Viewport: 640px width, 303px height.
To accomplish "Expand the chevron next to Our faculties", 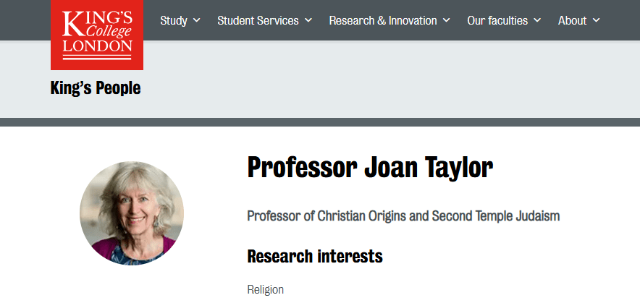I will click(x=537, y=20).
